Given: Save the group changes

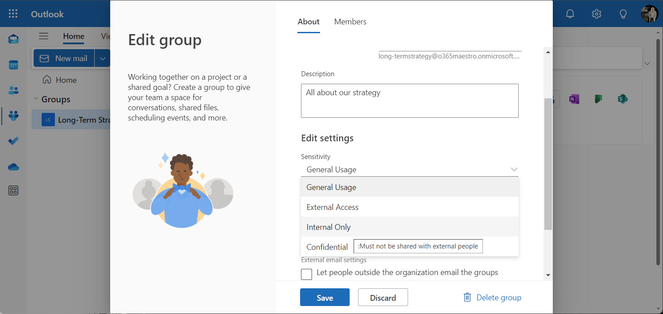Looking at the screenshot, I should click(324, 297).
